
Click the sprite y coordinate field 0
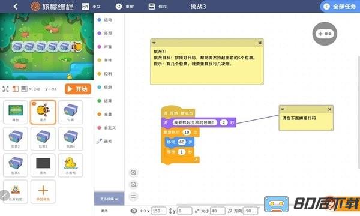(x=185, y=211)
